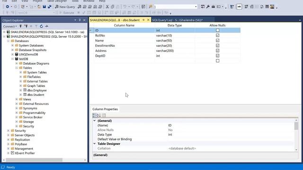Open the Project menu

[x=37, y=1]
